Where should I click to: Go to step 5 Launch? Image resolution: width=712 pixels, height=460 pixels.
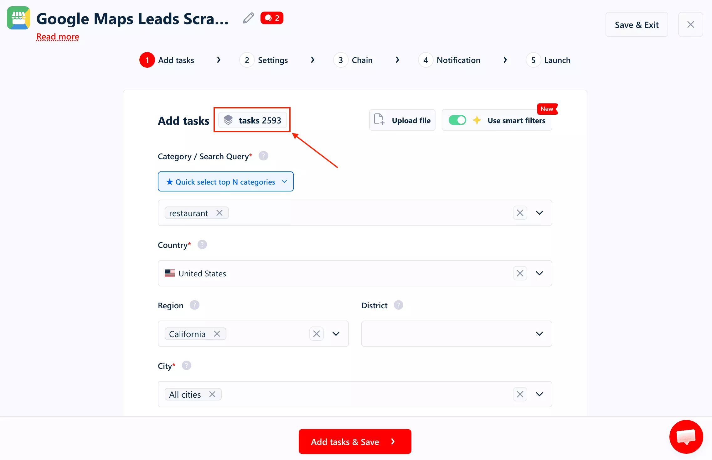pyautogui.click(x=548, y=60)
